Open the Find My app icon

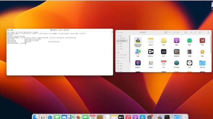189,40
